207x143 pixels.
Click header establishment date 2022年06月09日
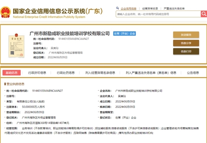coord(57,57)
